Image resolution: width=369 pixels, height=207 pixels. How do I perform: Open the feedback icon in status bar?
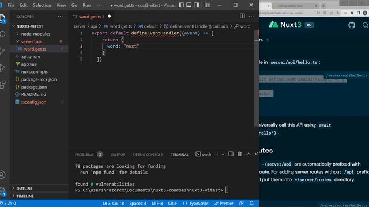pos(241,203)
